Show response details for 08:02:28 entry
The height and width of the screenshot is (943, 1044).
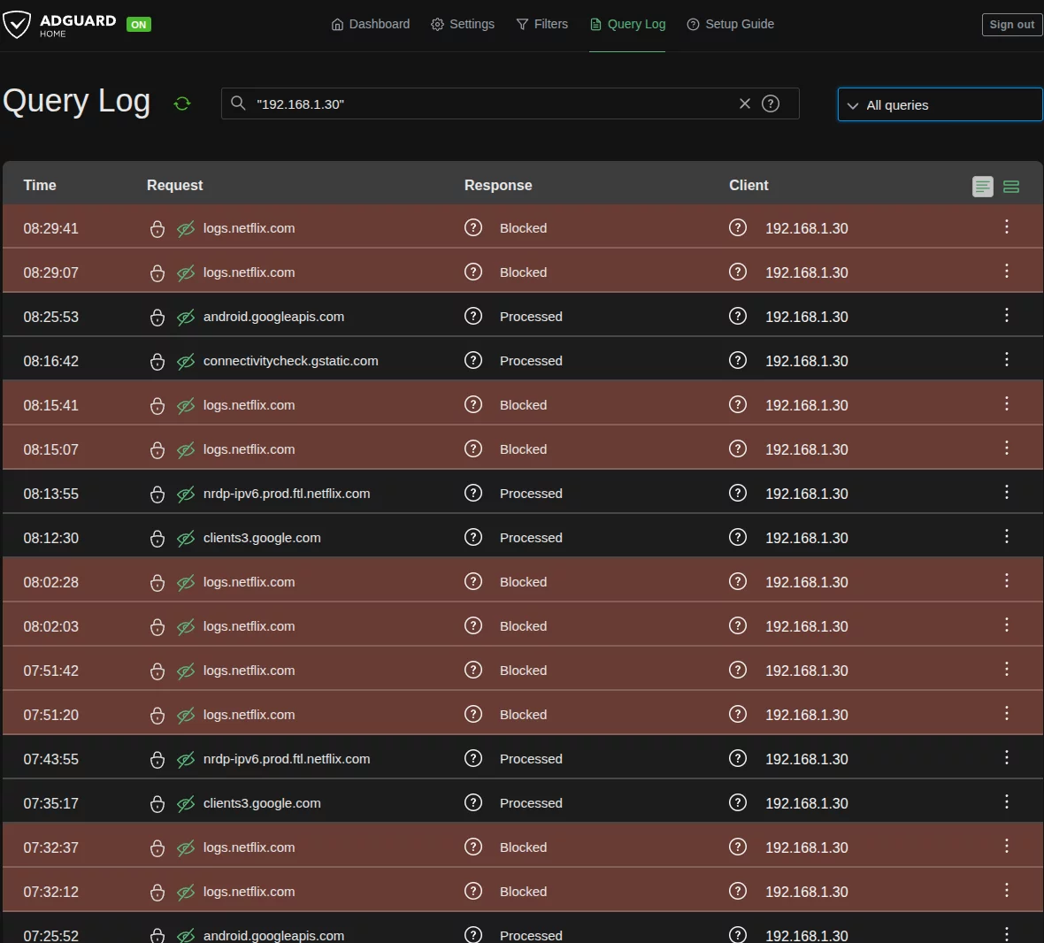click(472, 582)
